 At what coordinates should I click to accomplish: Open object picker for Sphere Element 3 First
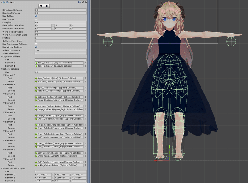coord(86,106)
